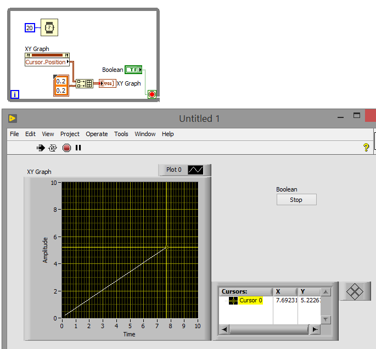Open the View menu

point(48,134)
